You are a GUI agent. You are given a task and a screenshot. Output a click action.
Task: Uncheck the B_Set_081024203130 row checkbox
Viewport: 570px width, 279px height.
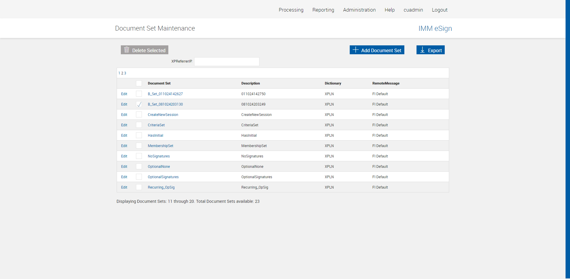(139, 104)
